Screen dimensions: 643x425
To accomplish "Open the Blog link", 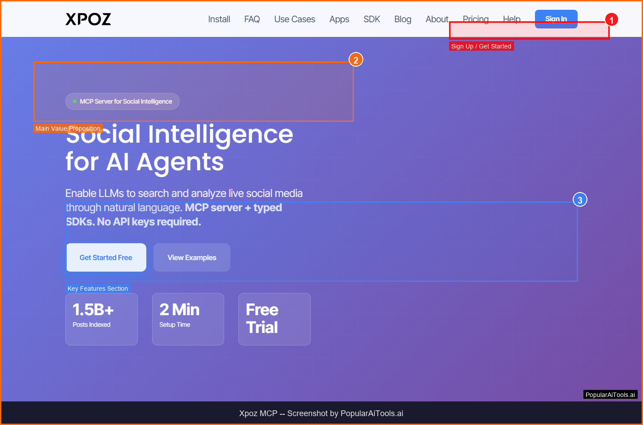I will pos(402,19).
